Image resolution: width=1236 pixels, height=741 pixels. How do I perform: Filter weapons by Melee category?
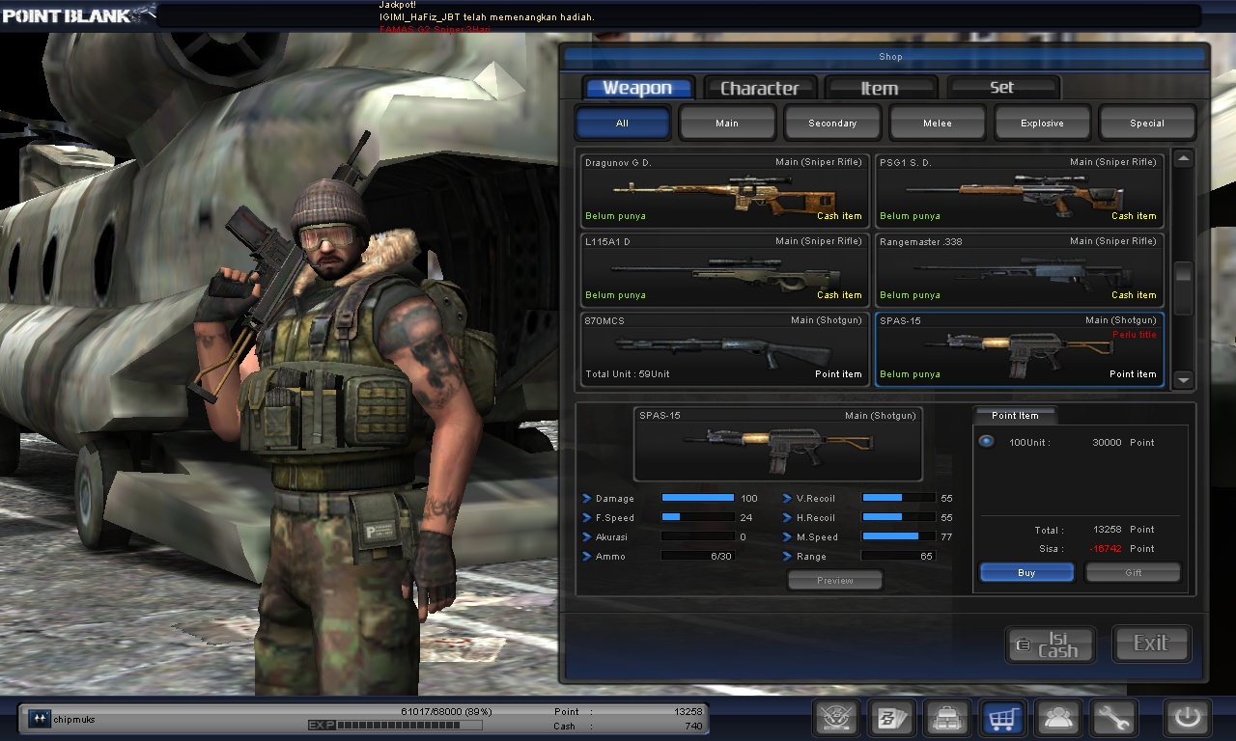click(x=937, y=123)
